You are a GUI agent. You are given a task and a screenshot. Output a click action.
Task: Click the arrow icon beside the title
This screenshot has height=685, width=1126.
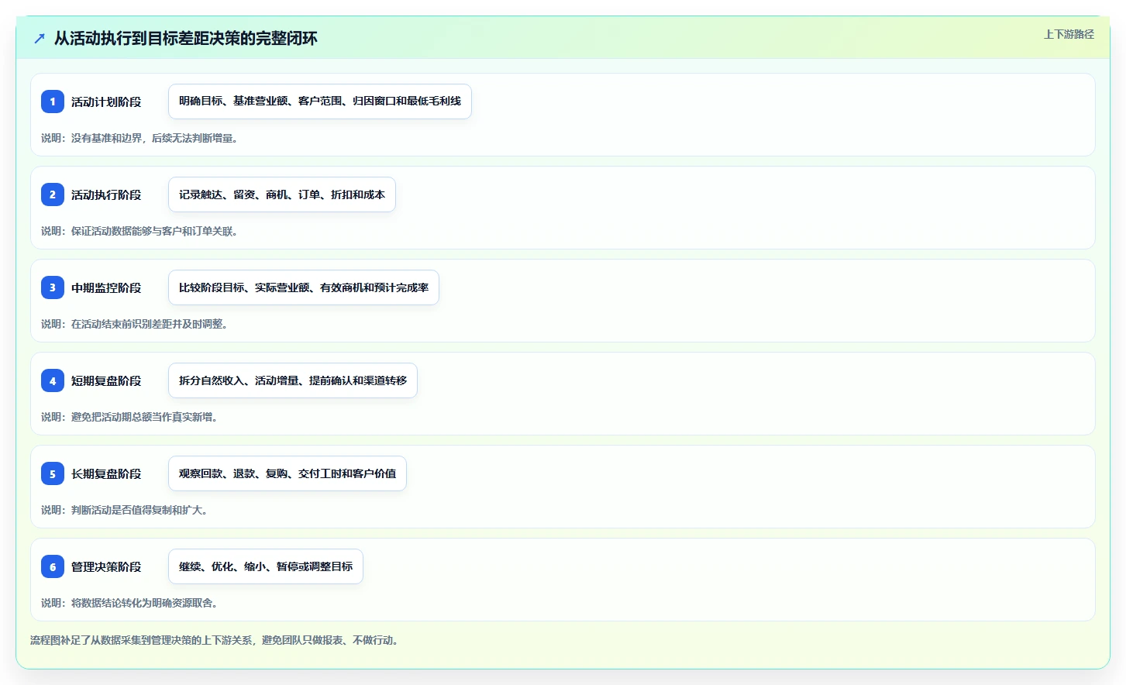[40, 38]
